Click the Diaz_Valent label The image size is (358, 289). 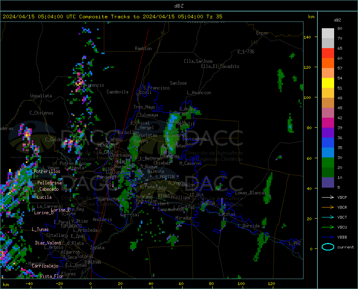click(x=48, y=243)
